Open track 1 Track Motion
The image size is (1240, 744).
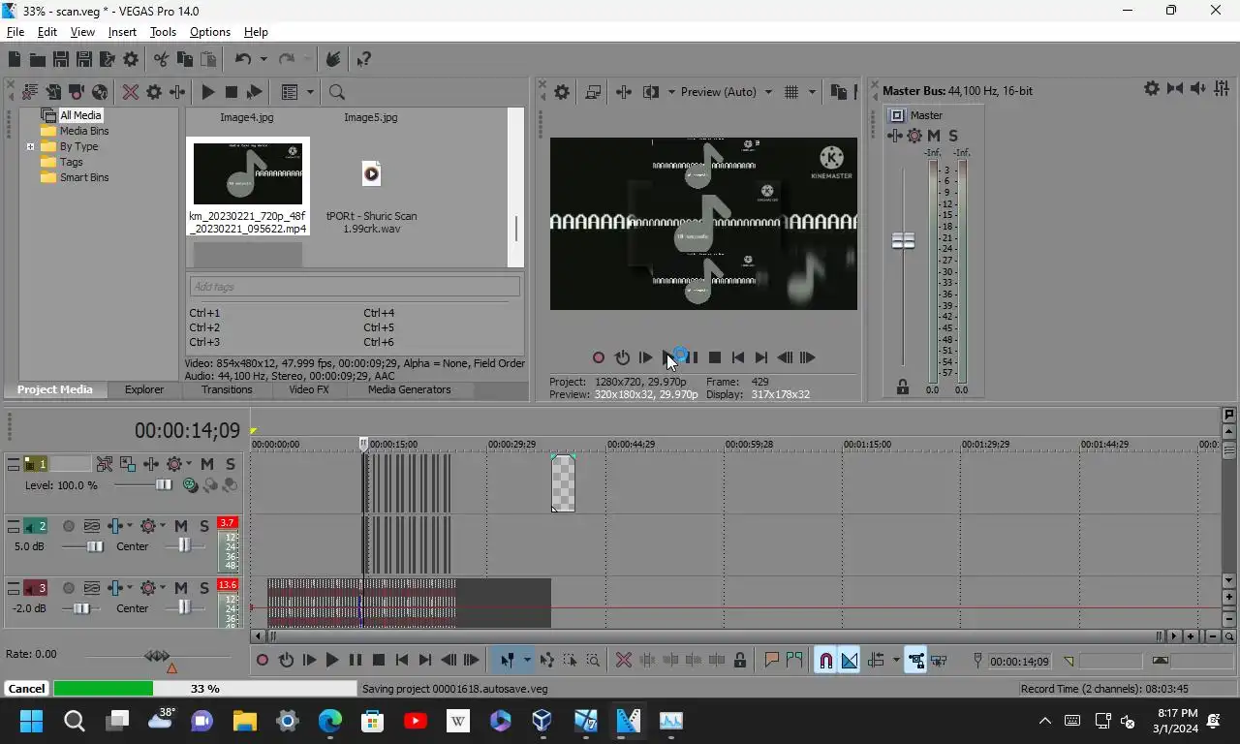[129, 464]
